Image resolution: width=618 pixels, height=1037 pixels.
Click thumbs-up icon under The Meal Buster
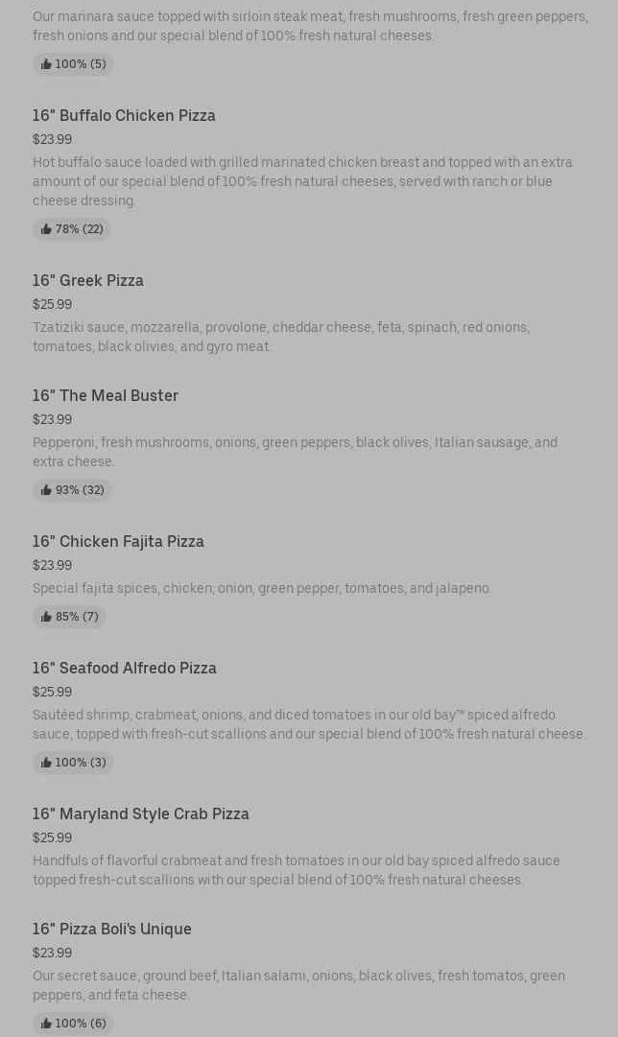coord(46,490)
